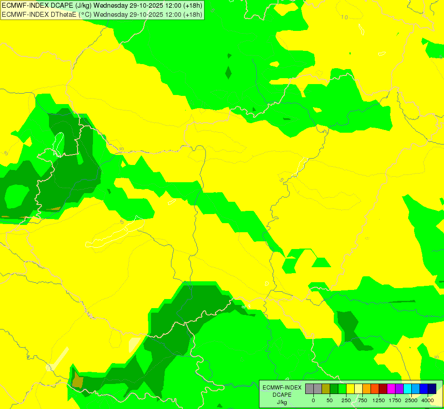The image size is (444, 409).
Task: Select the orange legend swatch
Action: click(367, 389)
